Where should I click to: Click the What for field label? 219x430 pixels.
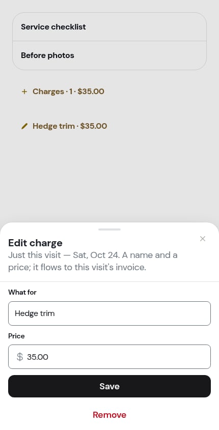[x=22, y=292]
